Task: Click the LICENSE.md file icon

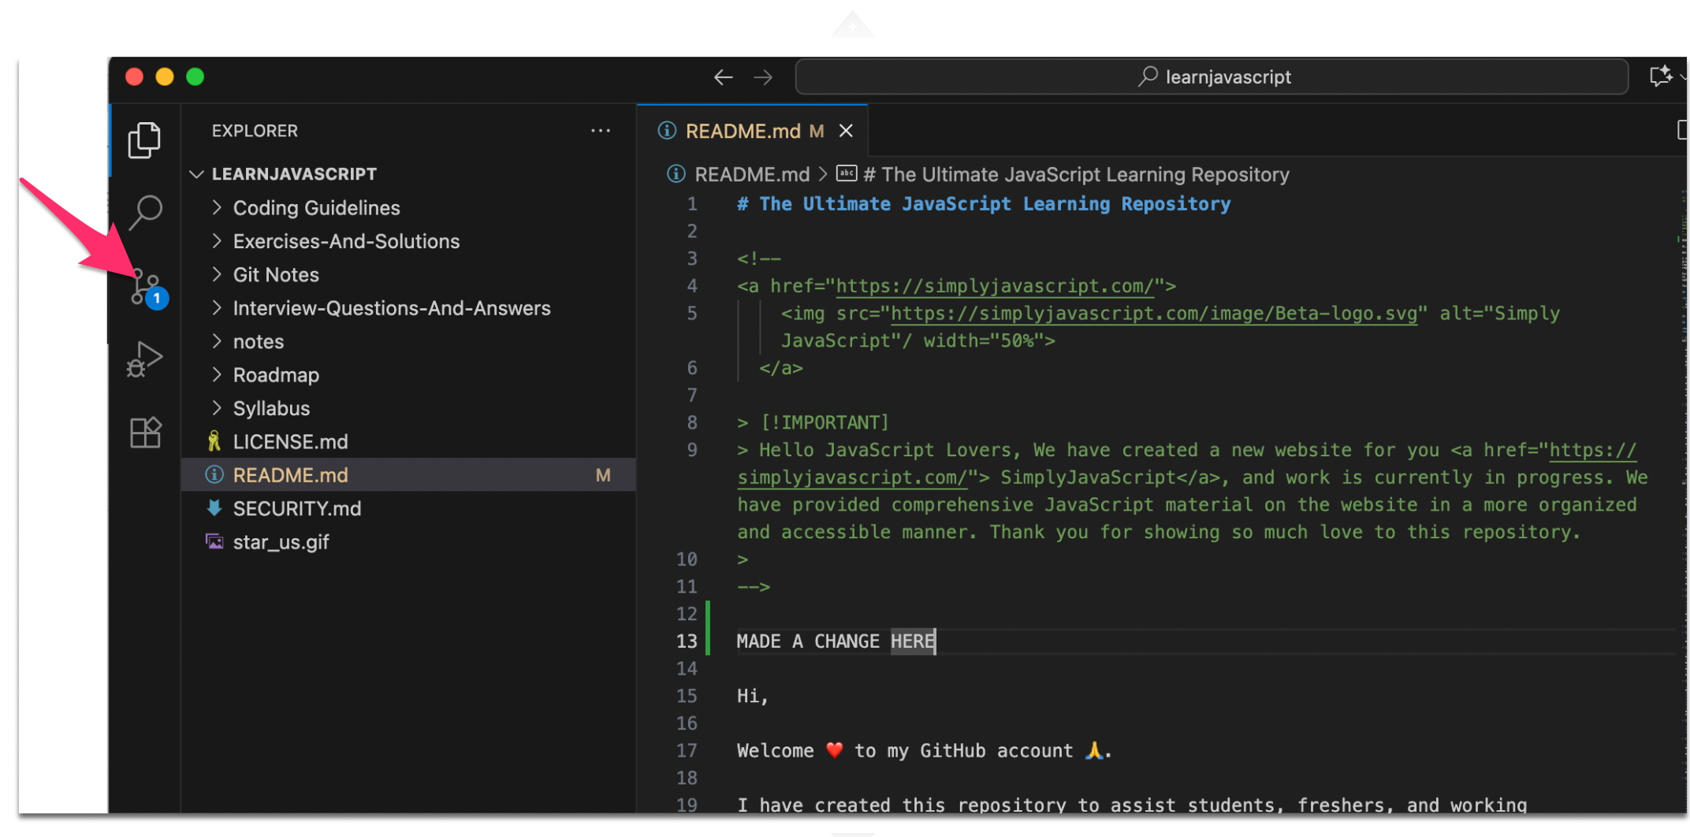Action: pos(214,441)
